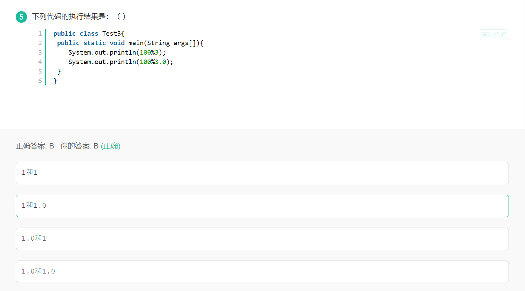Click line number 3 in code gutter
The width and height of the screenshot is (525, 291).
pyautogui.click(x=40, y=53)
